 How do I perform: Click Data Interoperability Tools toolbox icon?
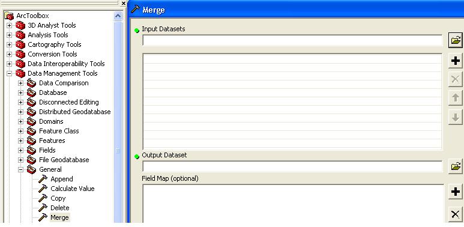(20, 64)
